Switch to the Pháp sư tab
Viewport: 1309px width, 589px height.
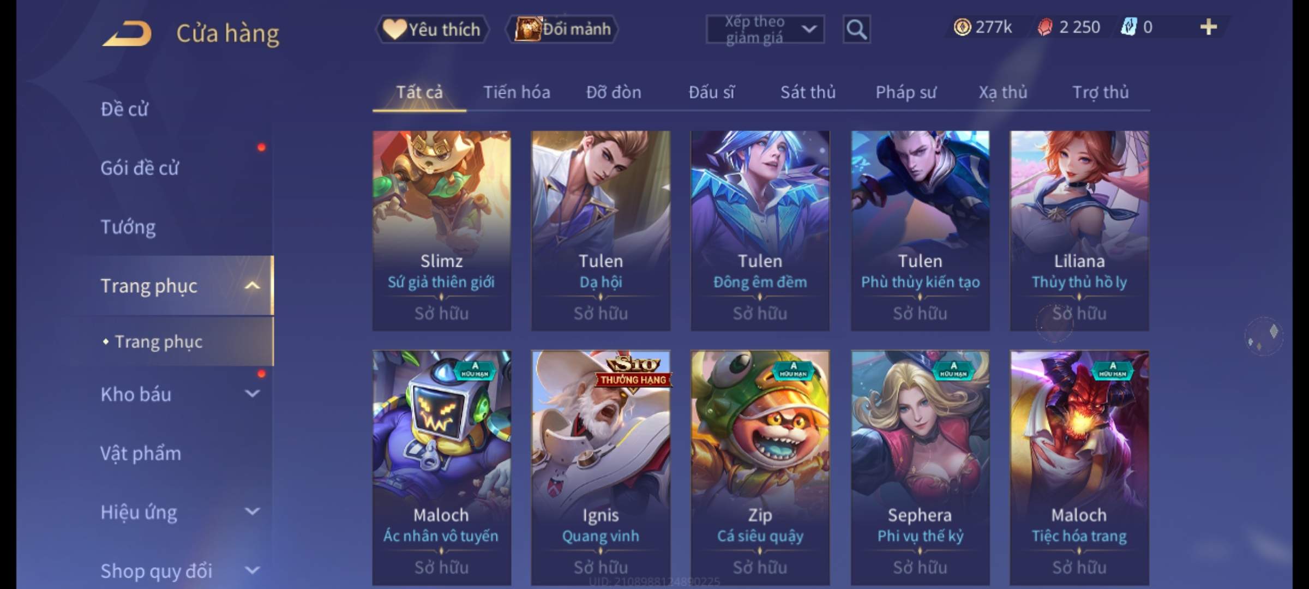click(x=906, y=92)
